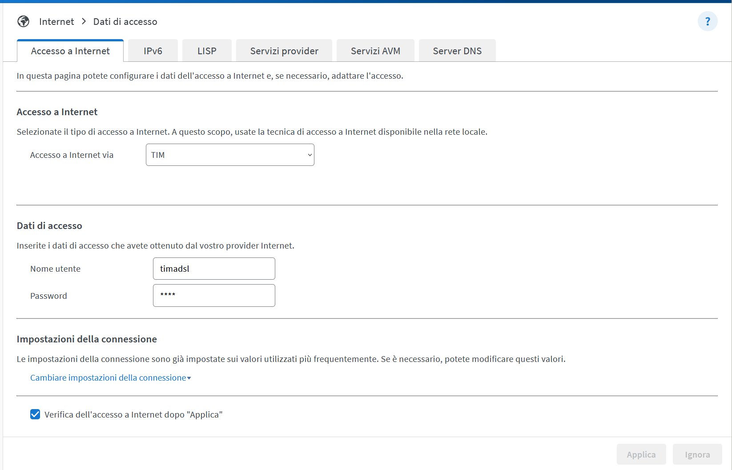Go to the Servizi provider tab
732x470 pixels.
(284, 51)
